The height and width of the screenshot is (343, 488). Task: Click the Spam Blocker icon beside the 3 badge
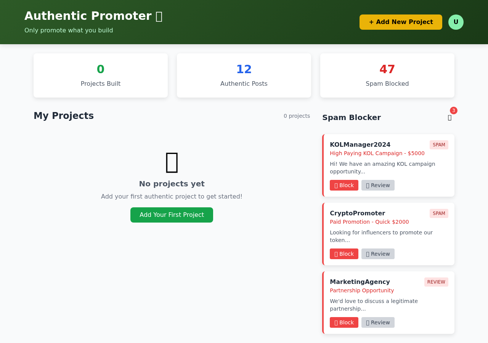[x=449, y=117]
